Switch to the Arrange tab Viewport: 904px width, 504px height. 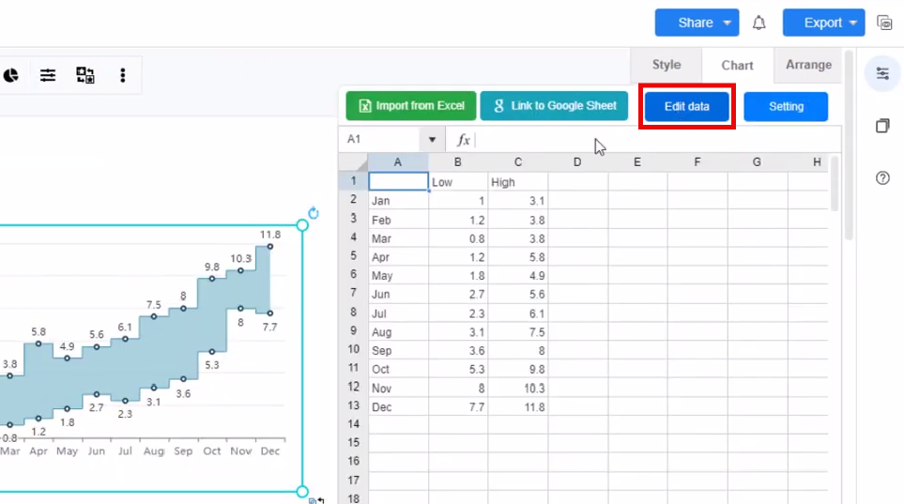pos(808,65)
